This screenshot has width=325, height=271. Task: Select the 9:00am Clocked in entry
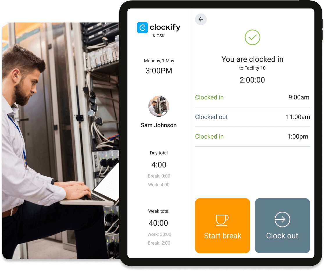tap(252, 97)
